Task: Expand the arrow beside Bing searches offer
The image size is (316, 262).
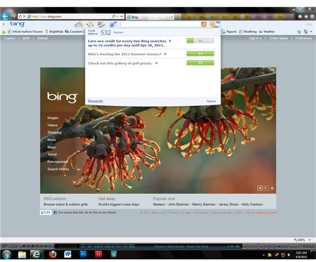Action: click(x=170, y=41)
